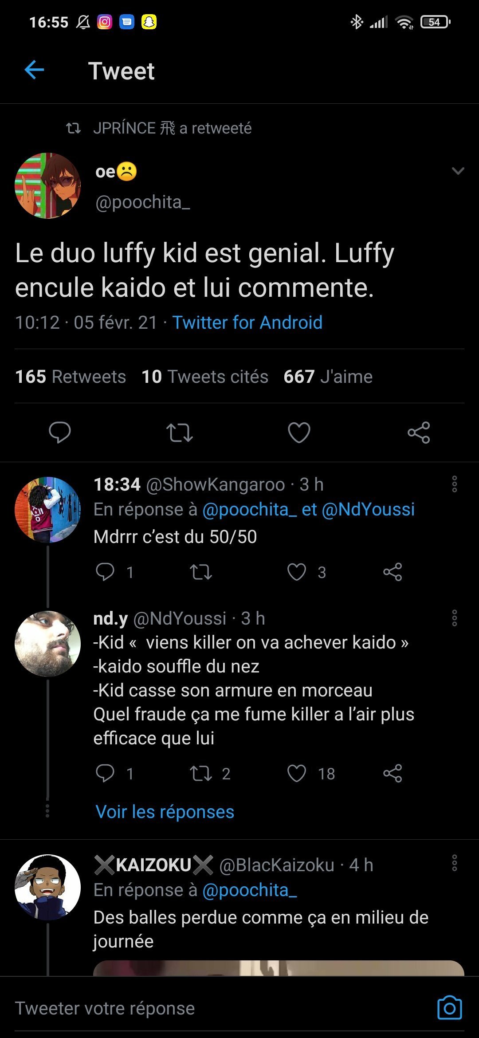Share the ShowKangaroo reply
Screen dimensions: 479x1038
point(393,572)
